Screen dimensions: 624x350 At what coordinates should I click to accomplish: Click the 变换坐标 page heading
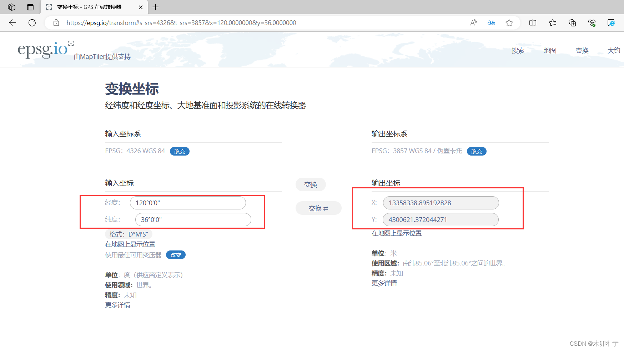(132, 89)
